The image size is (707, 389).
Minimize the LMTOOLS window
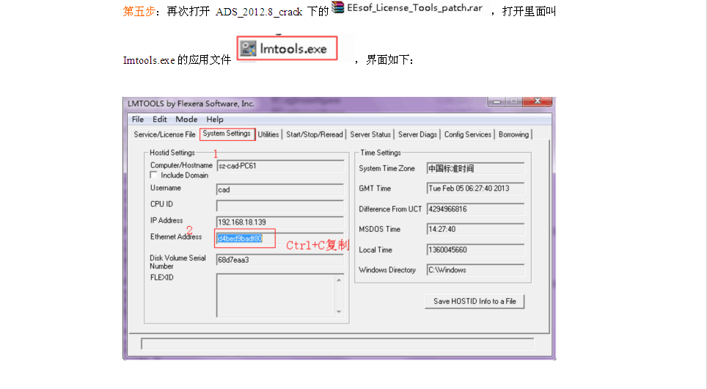pos(497,101)
